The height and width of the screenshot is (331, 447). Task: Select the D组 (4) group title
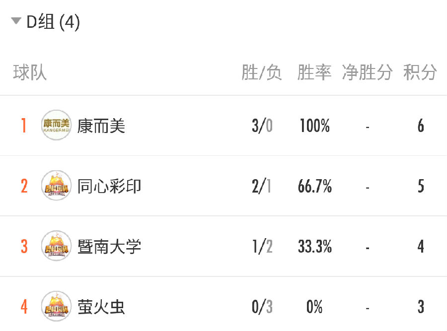pos(53,22)
